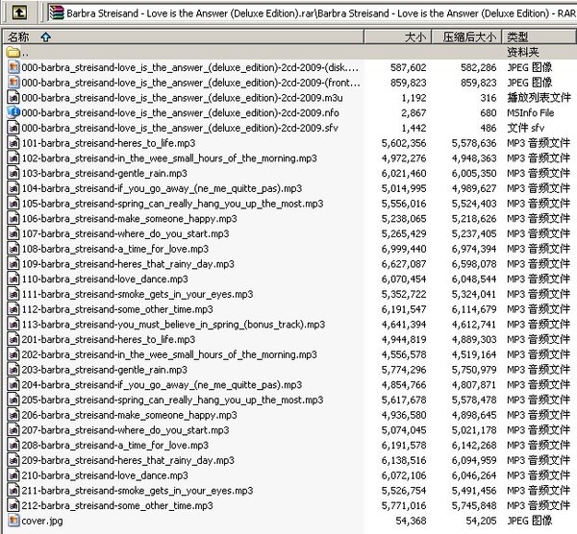
Task: Click icon of 111 smoke_gets_in_your_eyes mp3
Action: (x=13, y=294)
